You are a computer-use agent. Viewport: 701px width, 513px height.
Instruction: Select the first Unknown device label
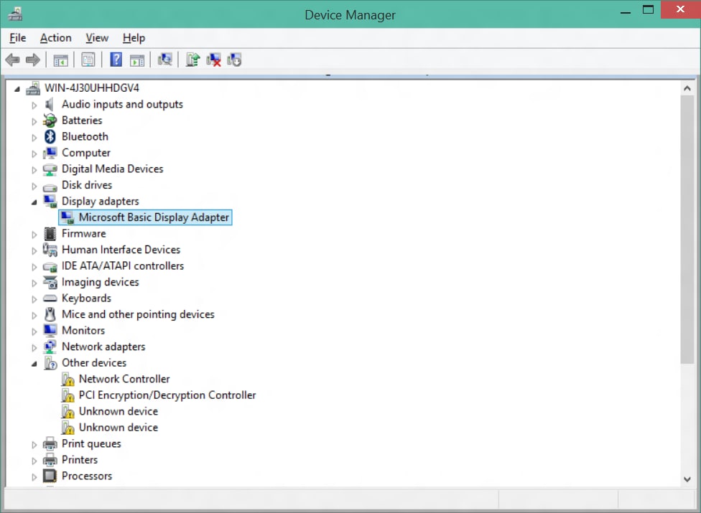pyautogui.click(x=119, y=411)
